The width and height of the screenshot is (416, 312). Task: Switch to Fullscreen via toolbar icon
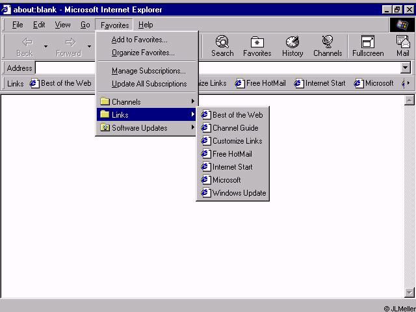(x=368, y=42)
